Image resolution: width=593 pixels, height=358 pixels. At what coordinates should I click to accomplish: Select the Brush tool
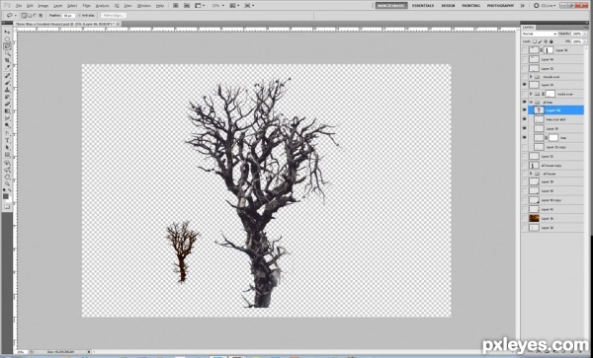7,83
